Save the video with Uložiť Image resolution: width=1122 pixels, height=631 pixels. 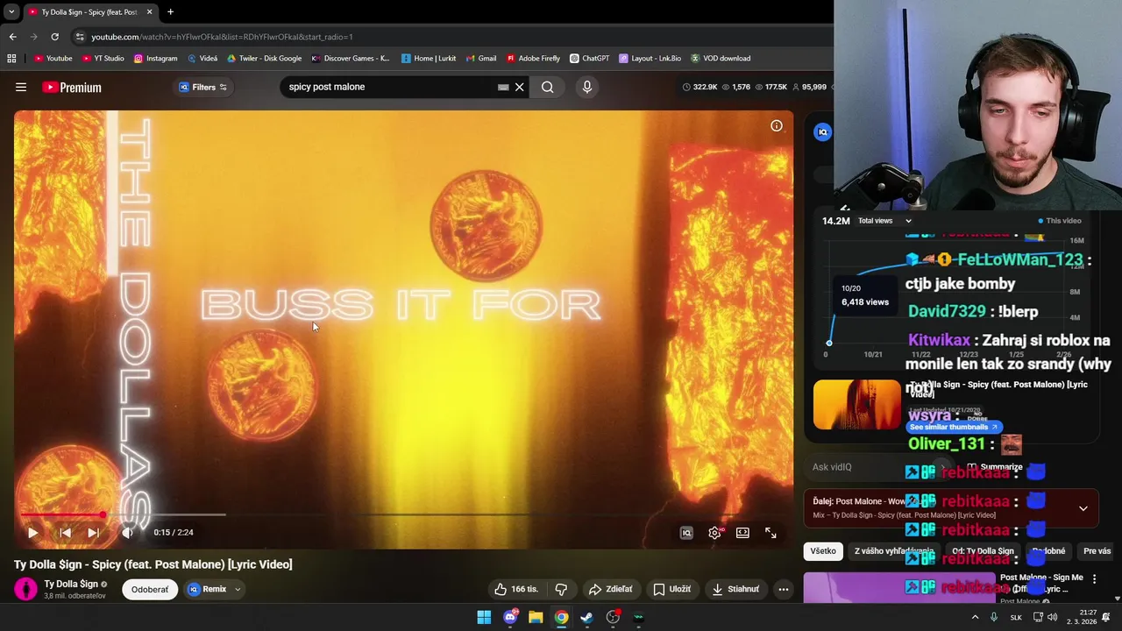(671, 589)
